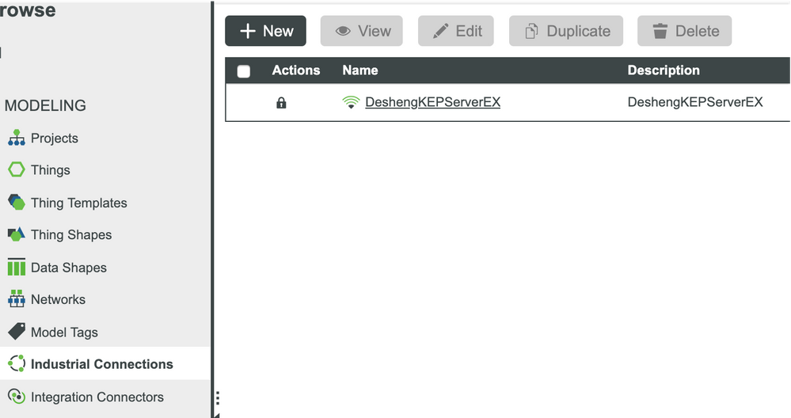Click the Projects hierarchy icon
791x418 pixels.
(x=16, y=138)
